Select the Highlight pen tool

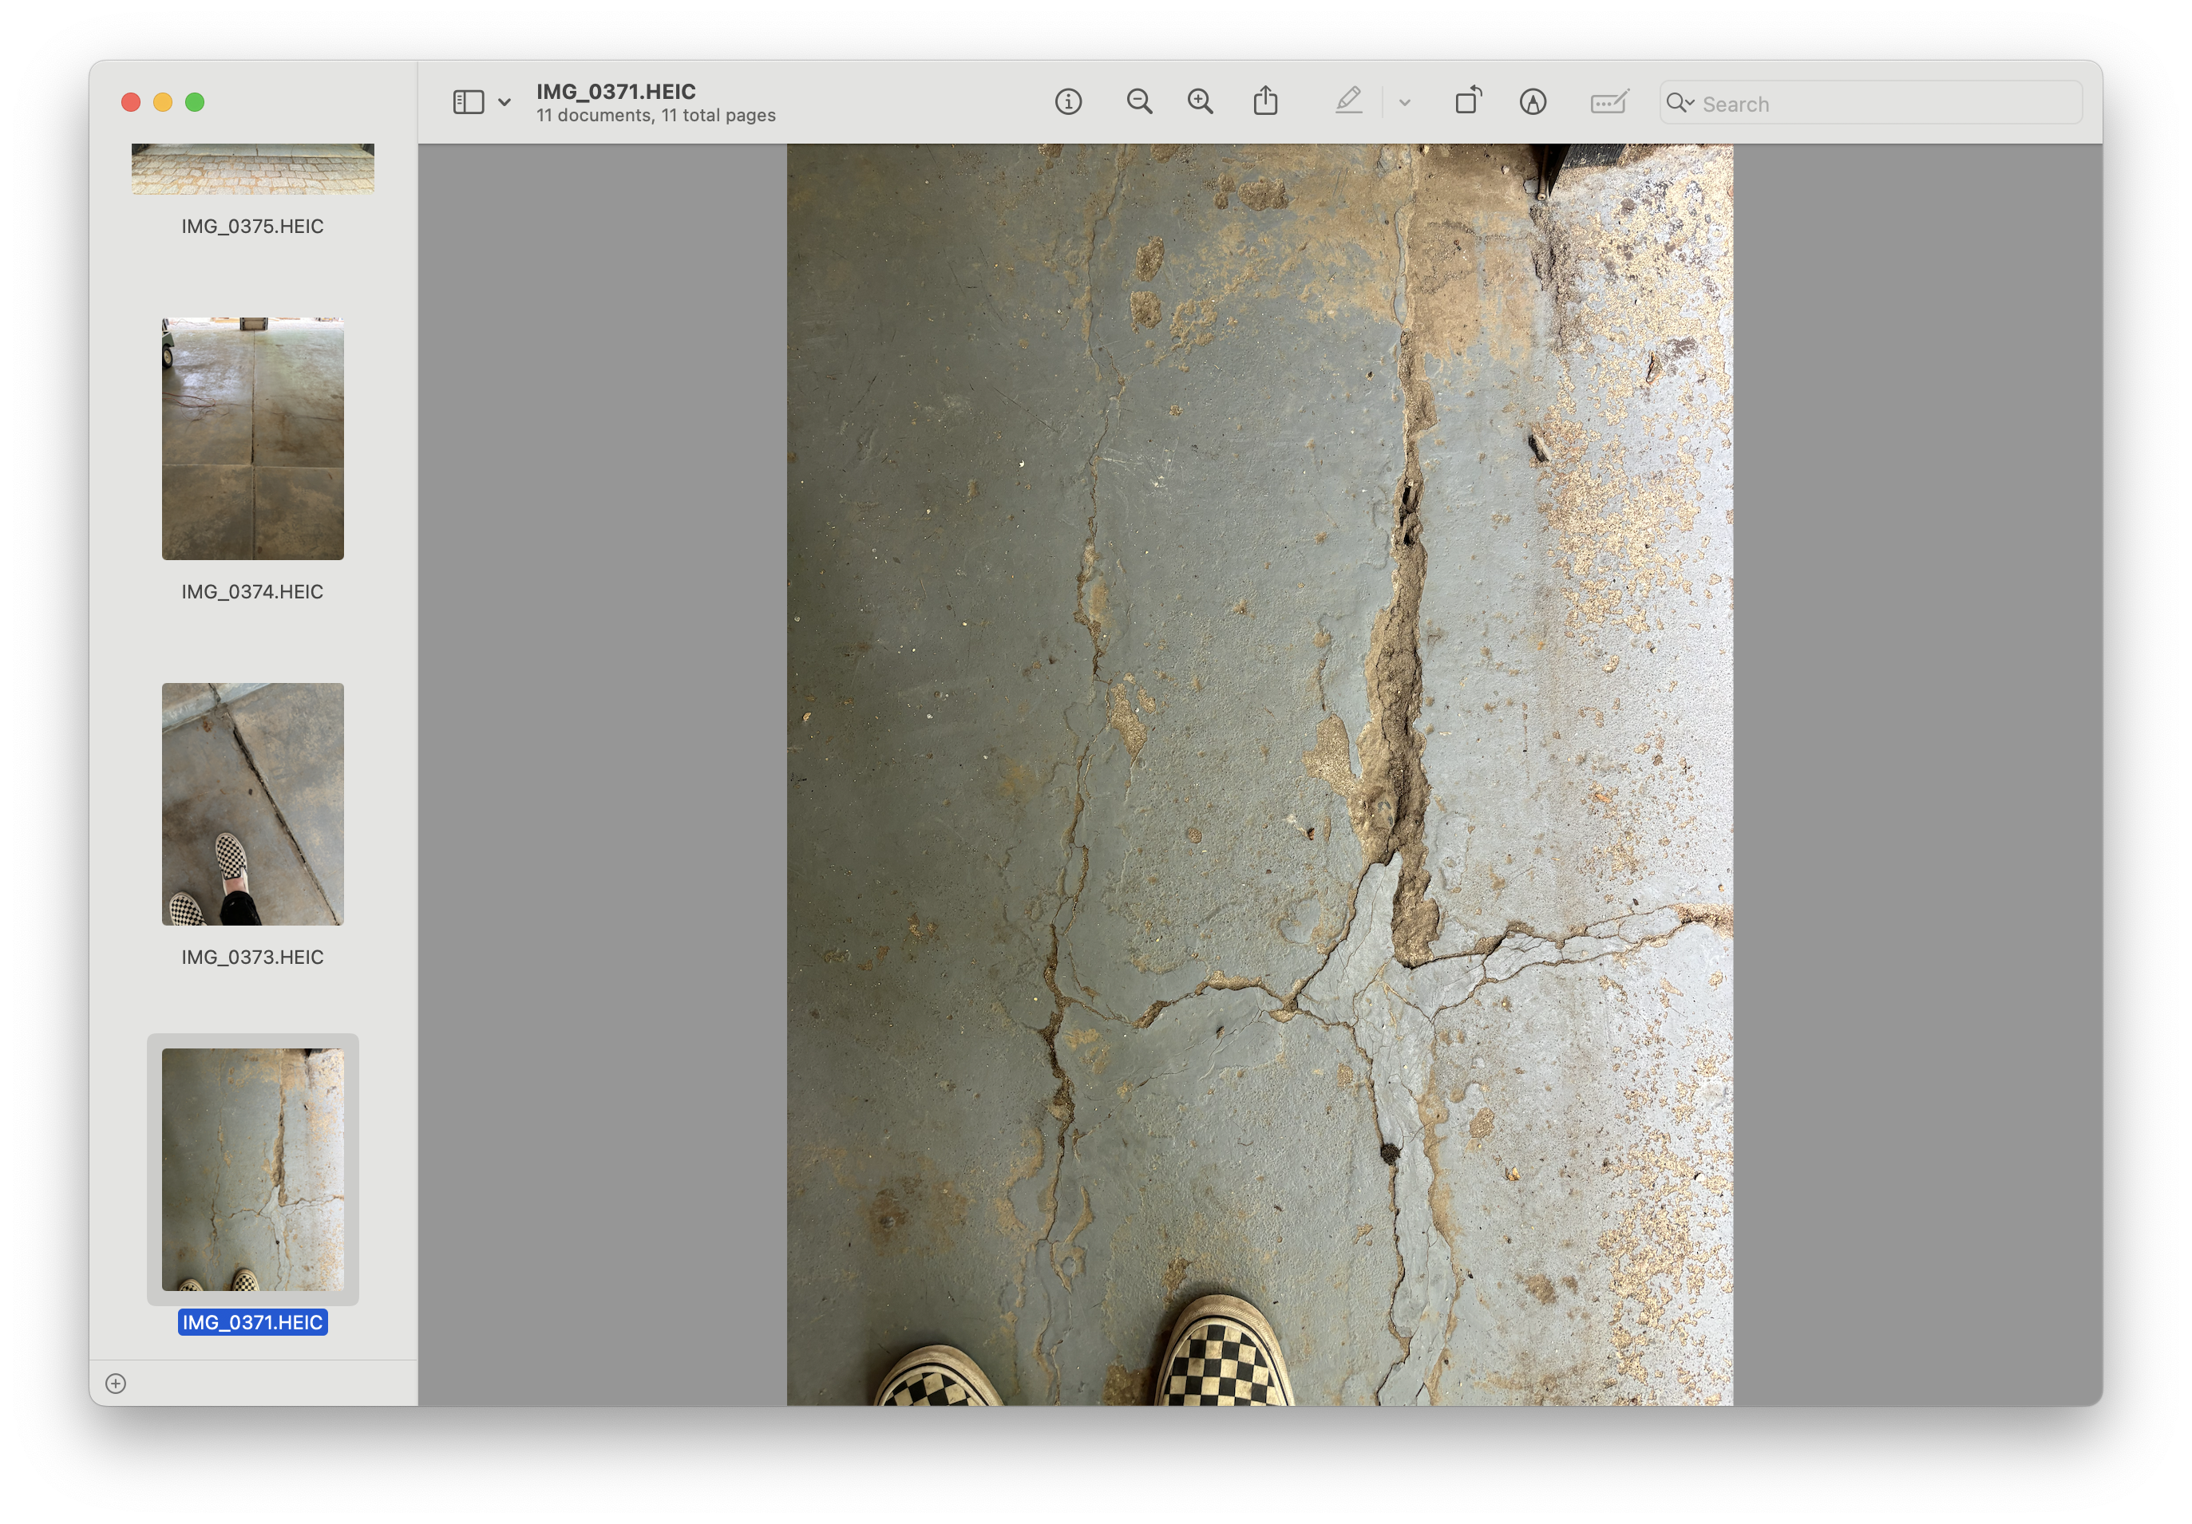1348,101
